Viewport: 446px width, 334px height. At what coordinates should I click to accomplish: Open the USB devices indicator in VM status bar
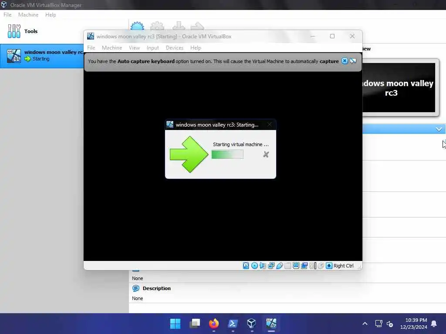[x=279, y=266]
